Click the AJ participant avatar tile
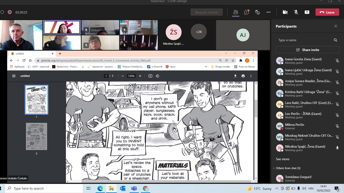The width and height of the screenshot is (344, 193). pos(243,35)
